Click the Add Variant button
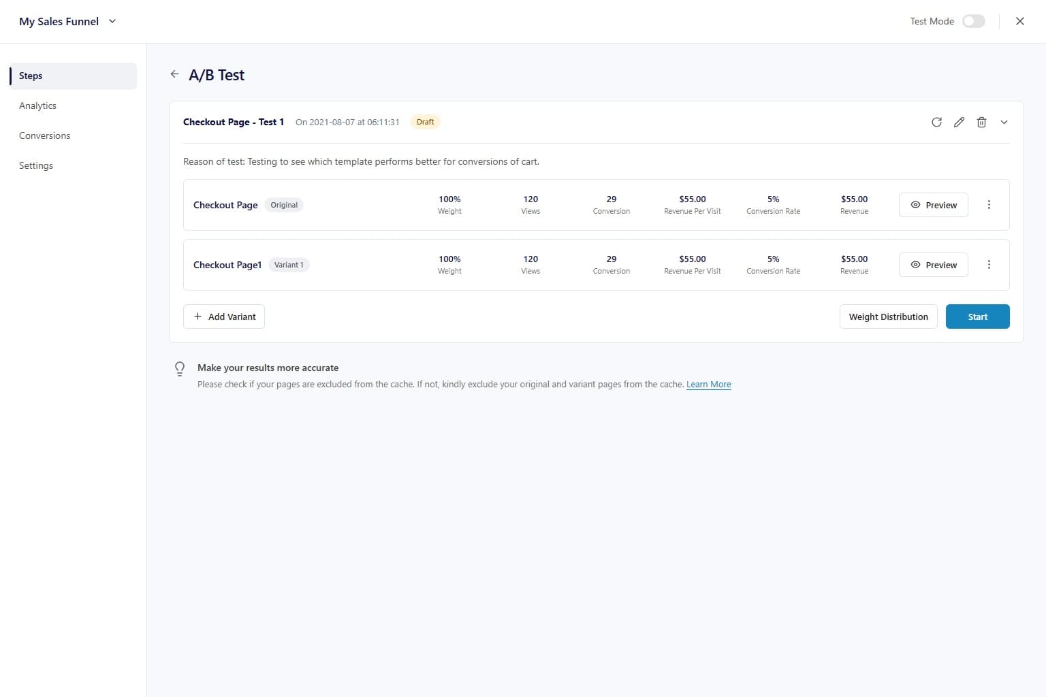Viewport: 1046px width, 697px height. click(224, 317)
